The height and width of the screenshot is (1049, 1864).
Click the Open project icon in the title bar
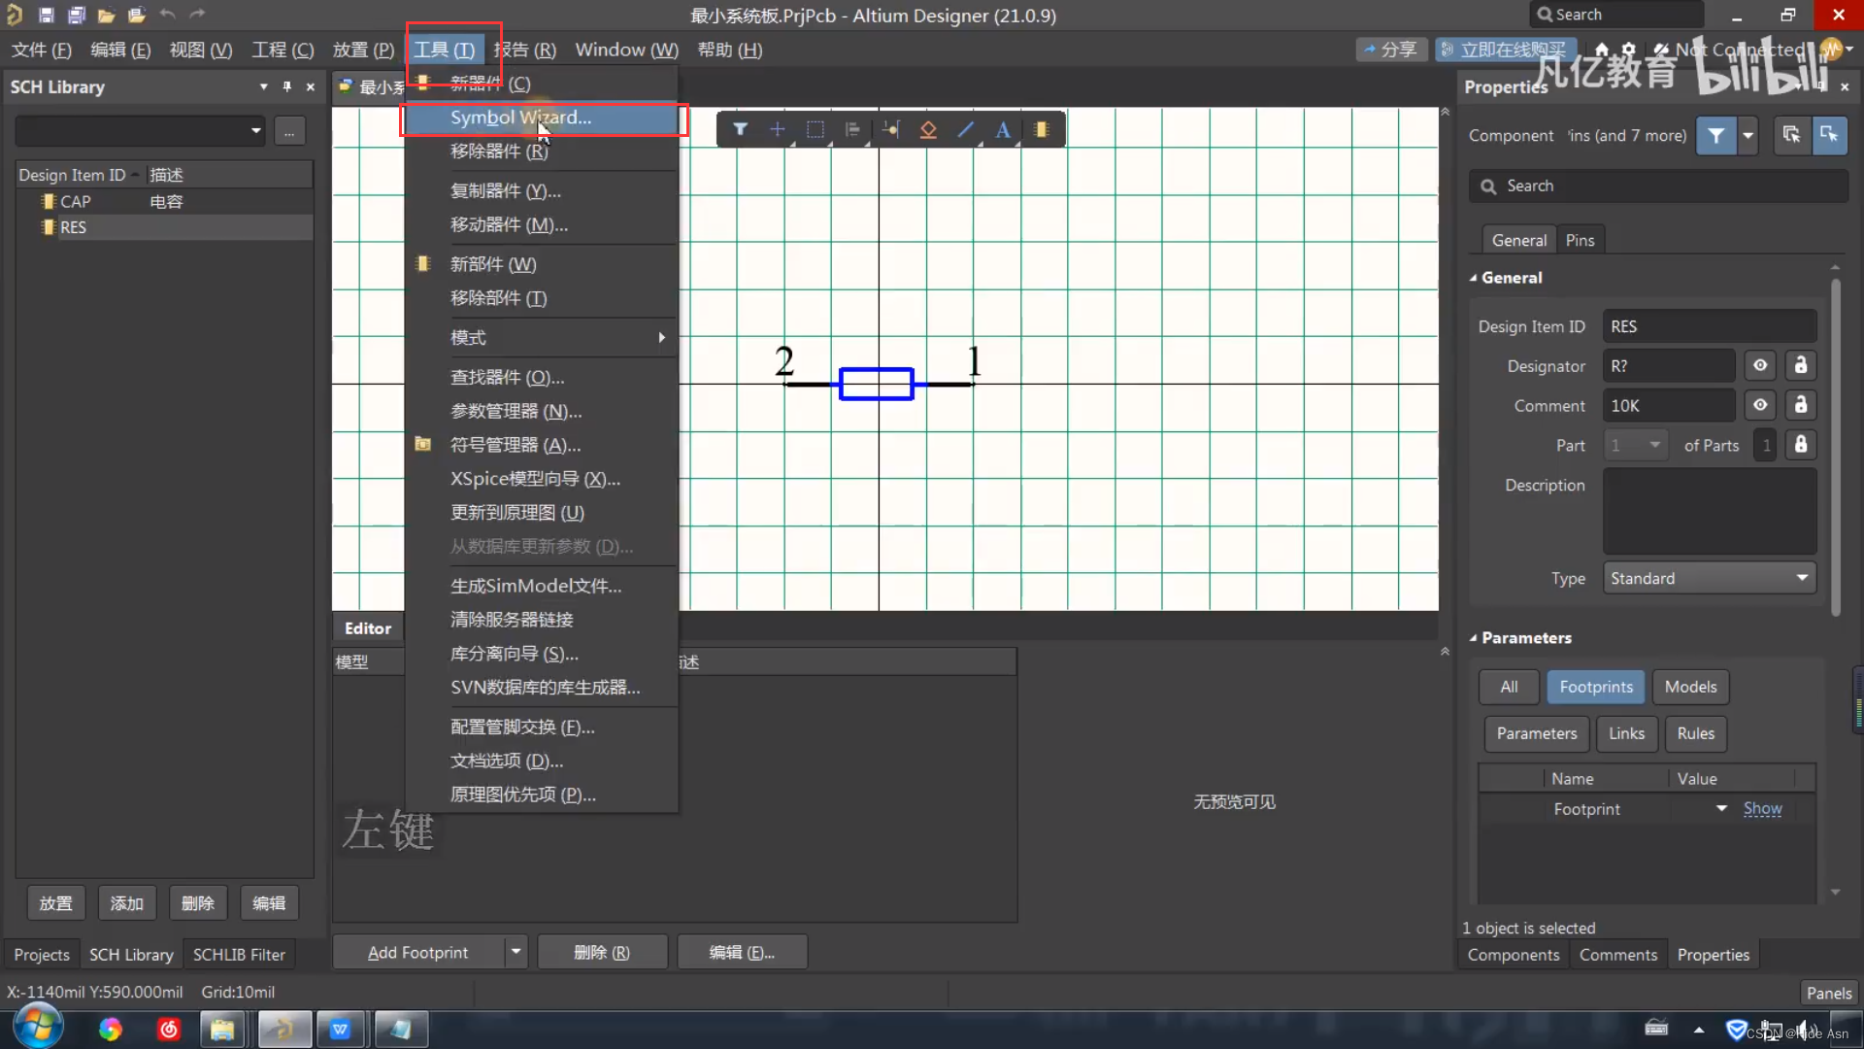pos(137,15)
